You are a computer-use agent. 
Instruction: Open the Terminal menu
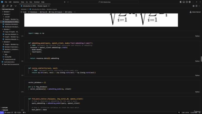37,2
